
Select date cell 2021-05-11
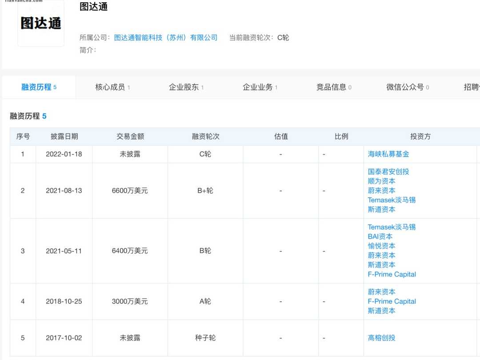64,251
